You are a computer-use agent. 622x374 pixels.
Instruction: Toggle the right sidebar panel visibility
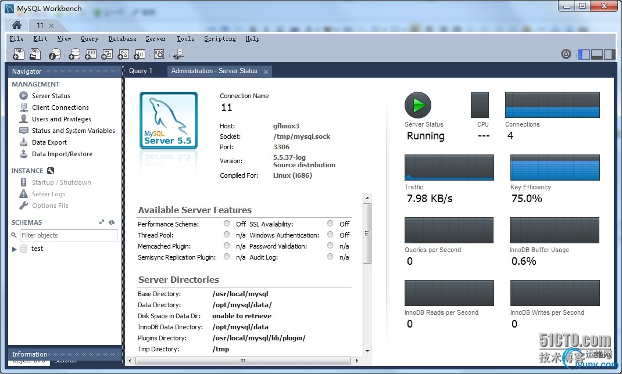(x=609, y=54)
